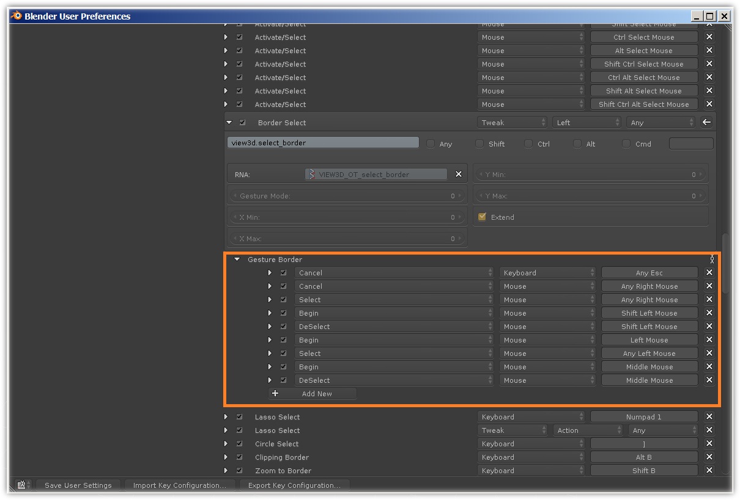The image size is (740, 500).
Task: Disable the Extend checkbox
Action: point(483,217)
